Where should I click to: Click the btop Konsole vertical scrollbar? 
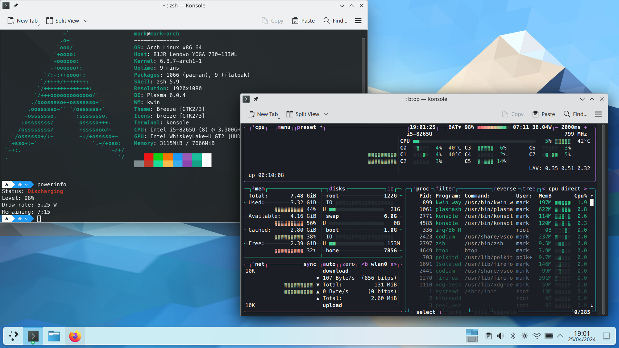pyautogui.click(x=604, y=219)
